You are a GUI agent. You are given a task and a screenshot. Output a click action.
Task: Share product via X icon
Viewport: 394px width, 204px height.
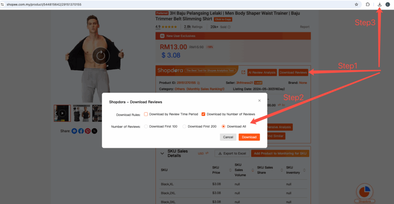click(x=95, y=131)
